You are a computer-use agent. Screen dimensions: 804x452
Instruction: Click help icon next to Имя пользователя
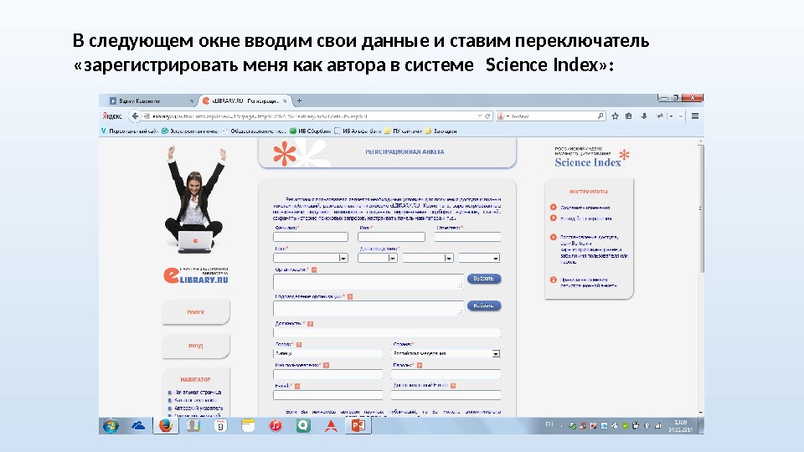coord(326,366)
